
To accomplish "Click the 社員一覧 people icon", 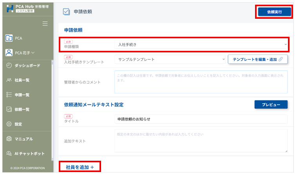I will (9, 80).
